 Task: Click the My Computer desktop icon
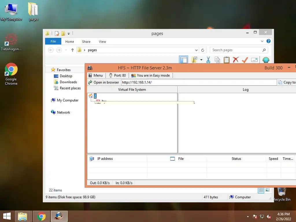coord(11,12)
